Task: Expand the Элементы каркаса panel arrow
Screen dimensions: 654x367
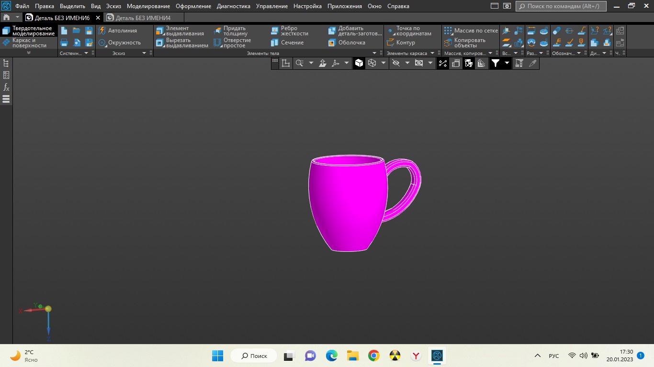Action: 432,53
